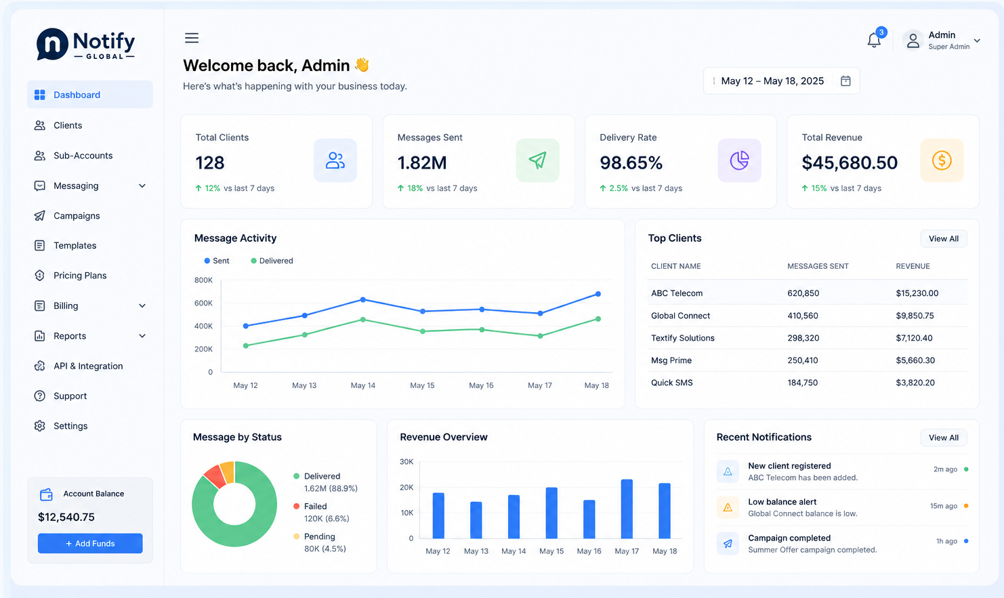
Task: Click the Messages Sent paper plane icon
Action: [x=537, y=161]
